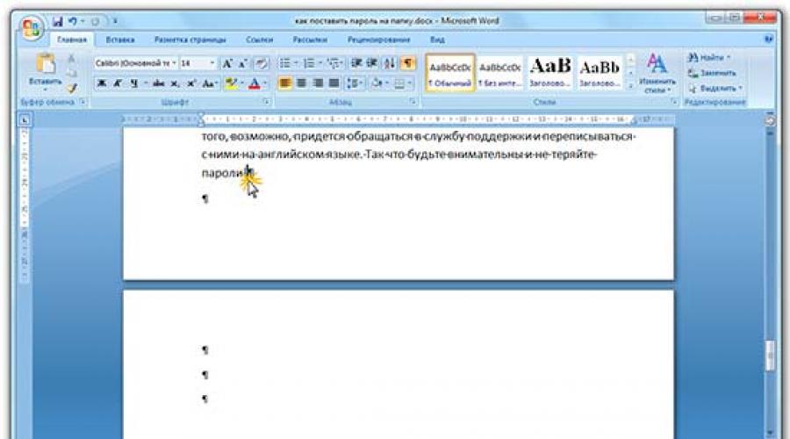Apply Без интервала style from gallery

[x=499, y=73]
